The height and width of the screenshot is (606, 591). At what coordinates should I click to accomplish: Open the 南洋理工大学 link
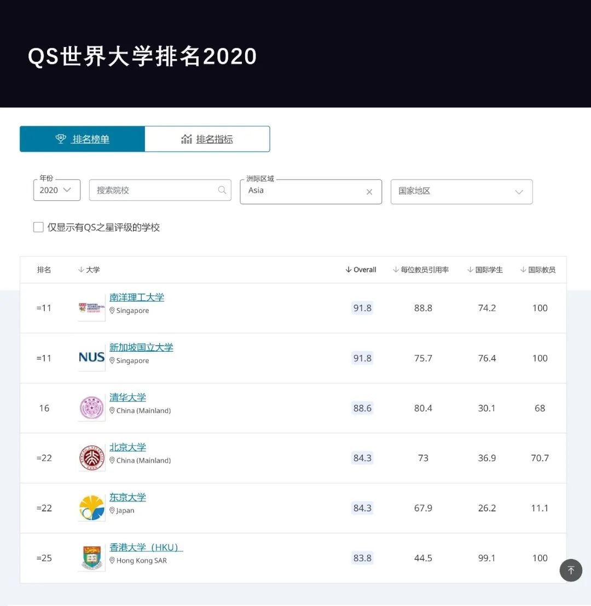pyautogui.click(x=137, y=298)
